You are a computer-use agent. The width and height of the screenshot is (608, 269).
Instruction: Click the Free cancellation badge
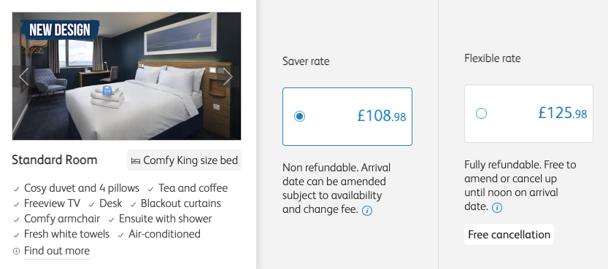tap(509, 235)
